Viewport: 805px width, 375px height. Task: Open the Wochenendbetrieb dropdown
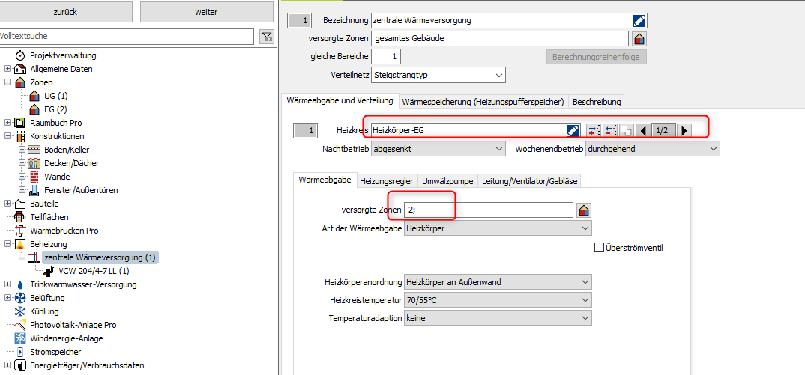(653, 149)
